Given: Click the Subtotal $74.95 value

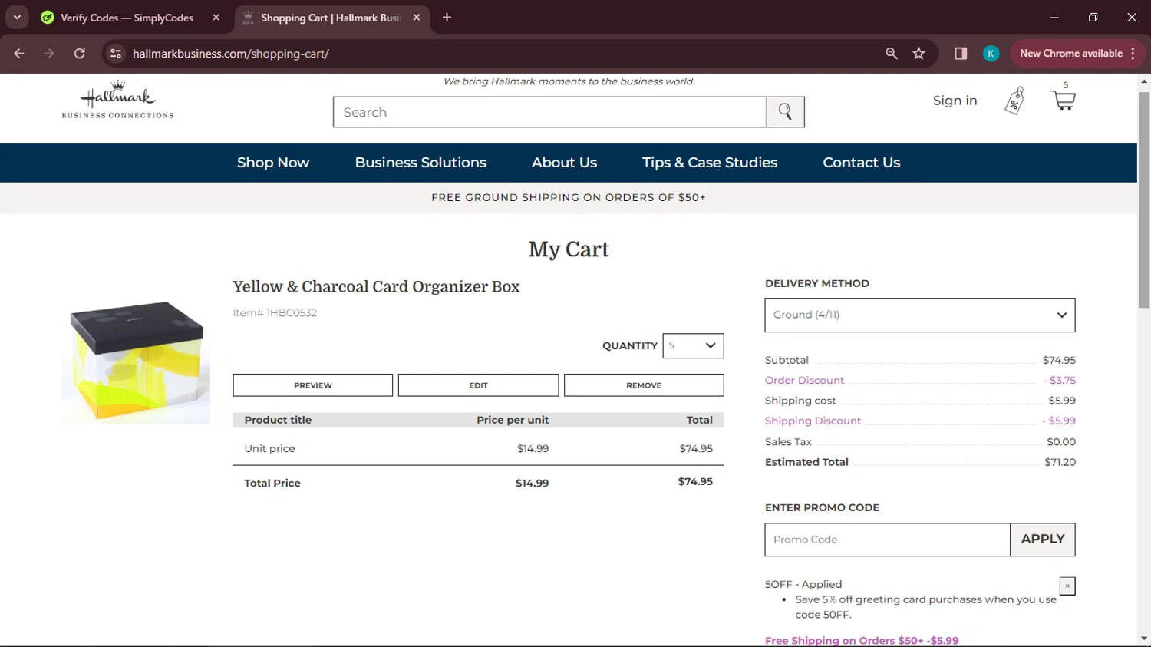Looking at the screenshot, I should (1059, 360).
